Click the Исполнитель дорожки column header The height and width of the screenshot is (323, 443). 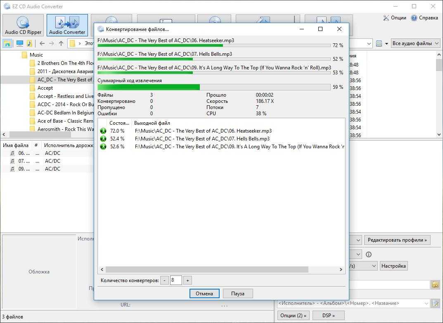[68, 145]
